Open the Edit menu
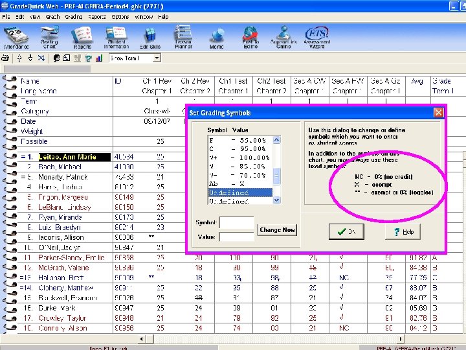 [20, 17]
